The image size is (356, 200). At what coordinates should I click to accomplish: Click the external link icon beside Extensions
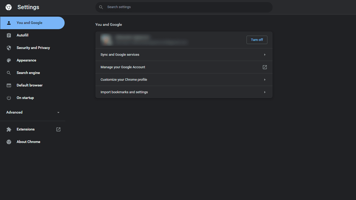[x=58, y=129]
